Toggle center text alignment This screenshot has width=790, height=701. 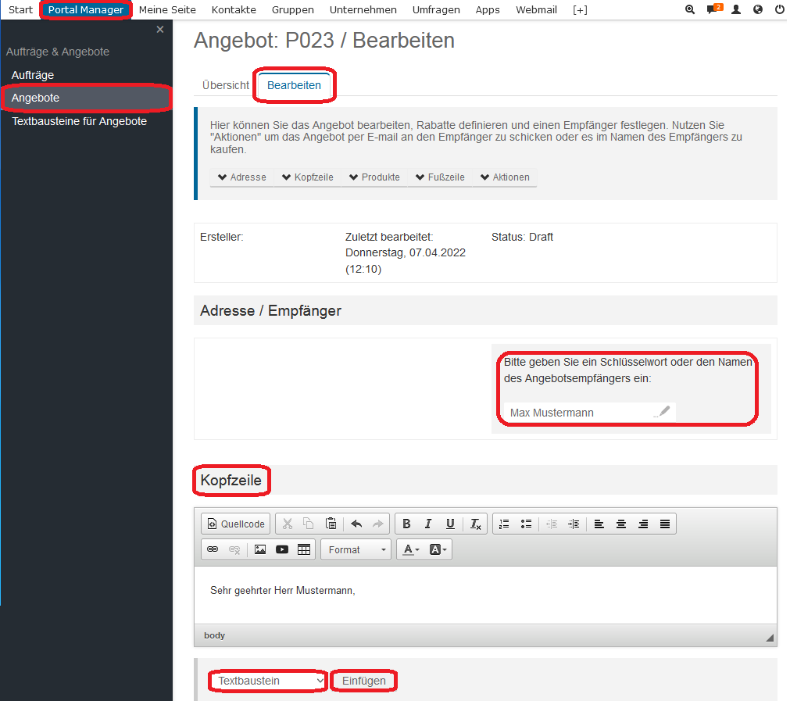pyautogui.click(x=621, y=524)
